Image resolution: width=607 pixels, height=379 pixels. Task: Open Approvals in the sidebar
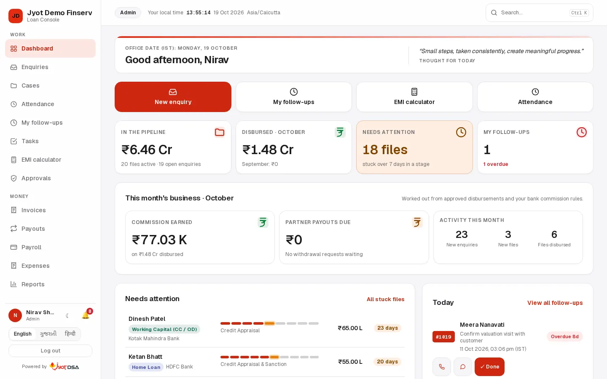click(50, 178)
